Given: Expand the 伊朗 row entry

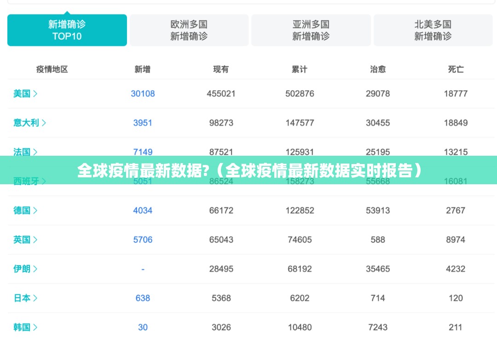Looking at the screenshot, I should (x=25, y=269).
